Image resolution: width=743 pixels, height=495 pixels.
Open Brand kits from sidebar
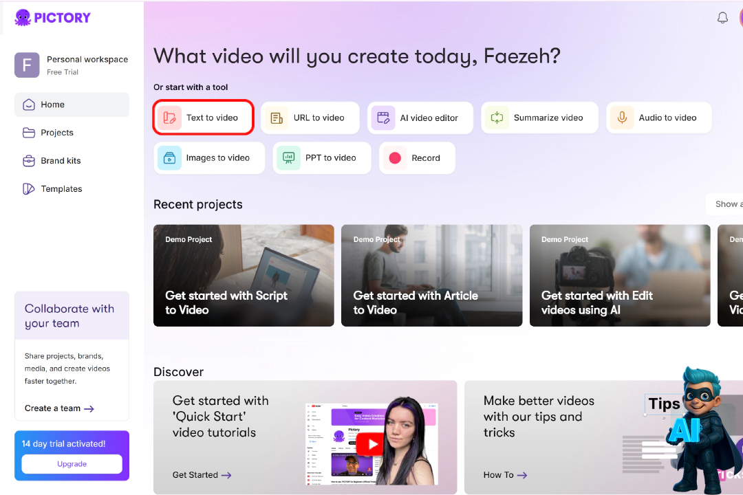[x=61, y=161]
